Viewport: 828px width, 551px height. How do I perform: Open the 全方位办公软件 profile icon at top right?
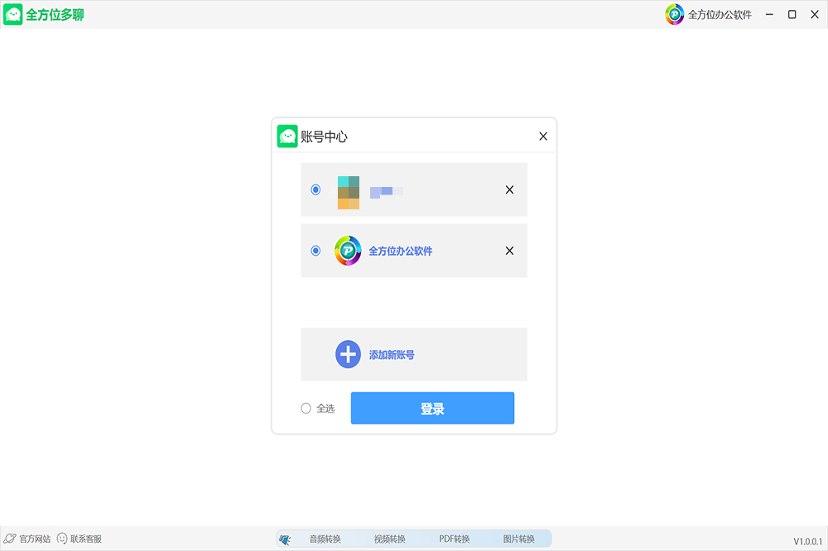pos(675,14)
